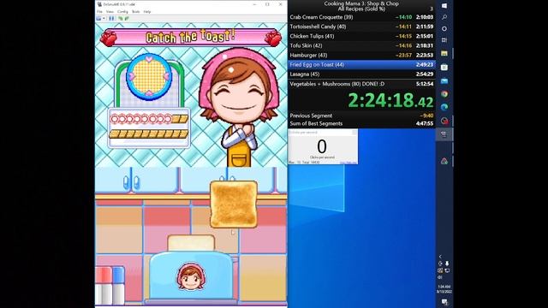Screen dimensions: 548x308
Task: Click the second green rotate toolbar icon
Action: [127, 18]
